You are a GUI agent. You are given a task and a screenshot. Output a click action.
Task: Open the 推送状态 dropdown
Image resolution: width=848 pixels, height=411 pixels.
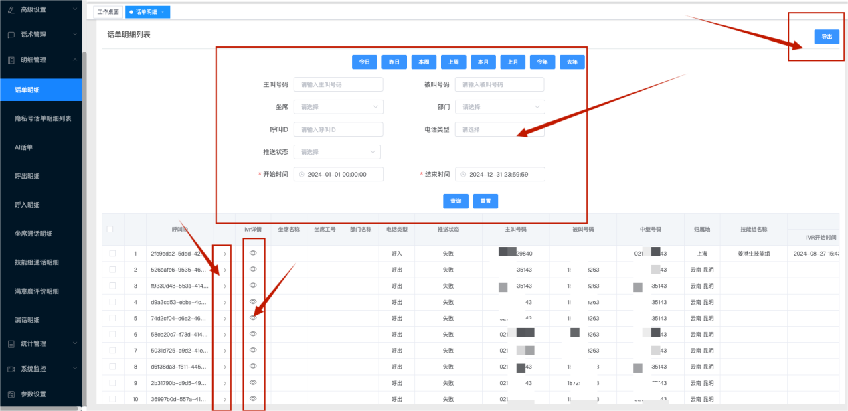337,152
